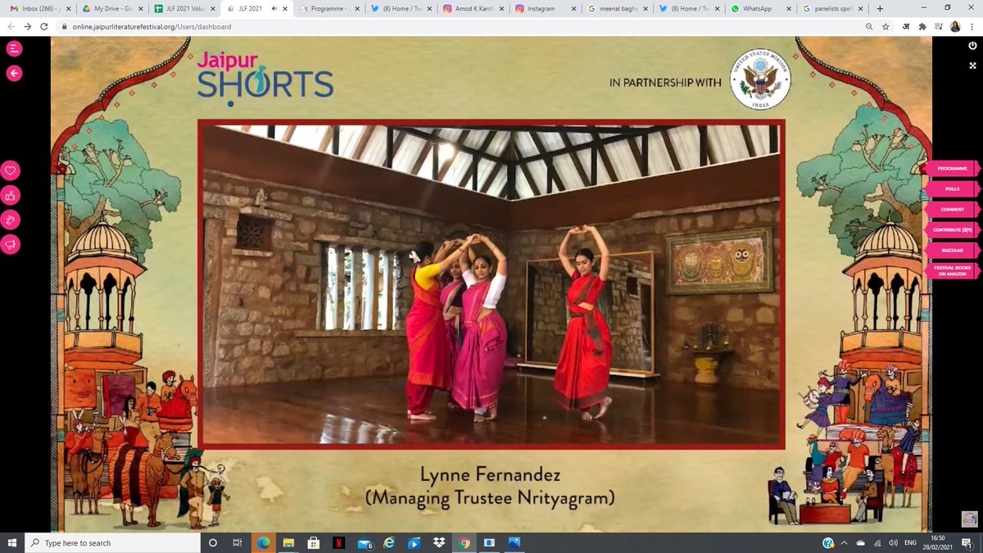This screenshot has height=553, width=983.
Task: Open File Explorer from the taskbar
Action: tap(288, 542)
